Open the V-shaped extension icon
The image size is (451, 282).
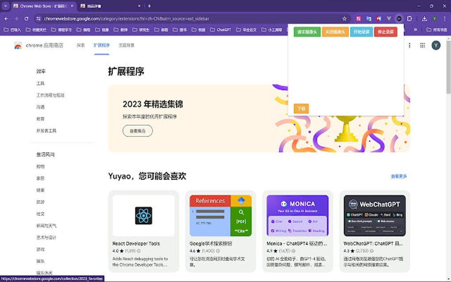point(389,19)
